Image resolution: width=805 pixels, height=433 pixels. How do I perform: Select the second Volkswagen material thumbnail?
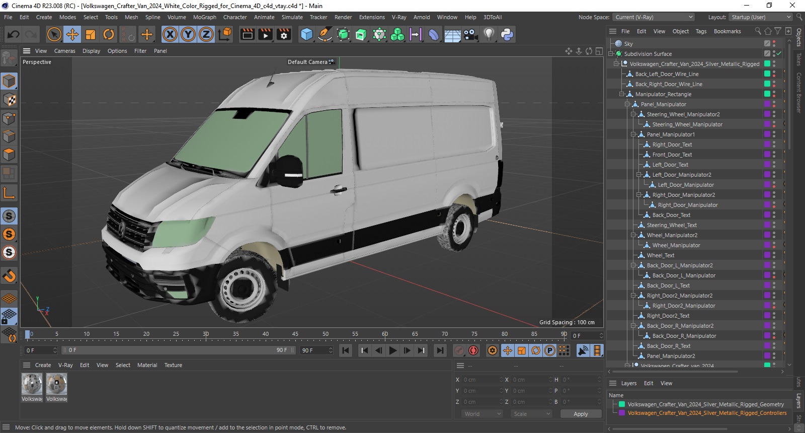click(56, 384)
